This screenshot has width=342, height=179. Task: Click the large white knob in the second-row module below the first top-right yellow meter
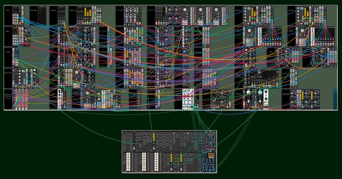coord(249,31)
